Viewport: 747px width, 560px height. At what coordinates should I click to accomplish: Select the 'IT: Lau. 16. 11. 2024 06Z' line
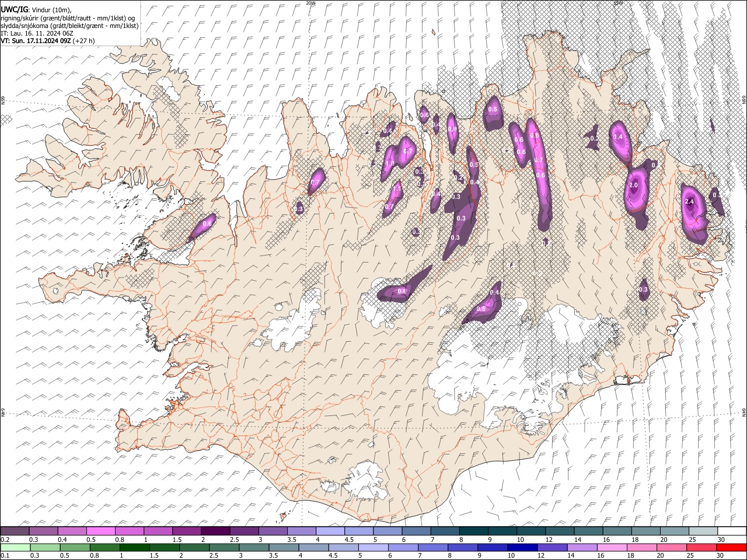(x=37, y=33)
